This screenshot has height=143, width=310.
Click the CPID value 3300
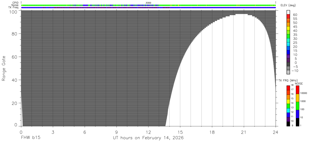[x=148, y=3]
